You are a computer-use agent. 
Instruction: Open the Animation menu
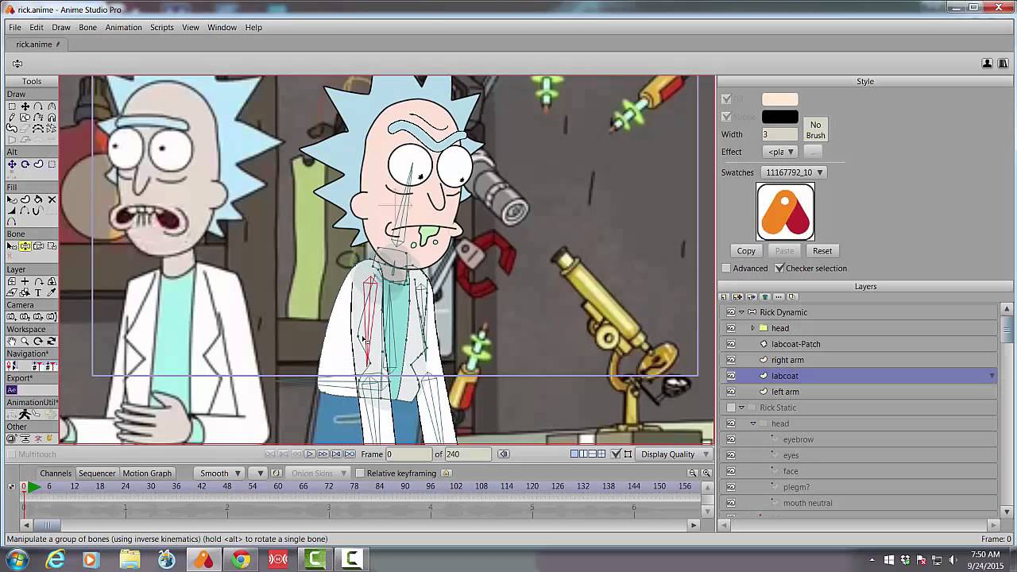click(x=123, y=27)
